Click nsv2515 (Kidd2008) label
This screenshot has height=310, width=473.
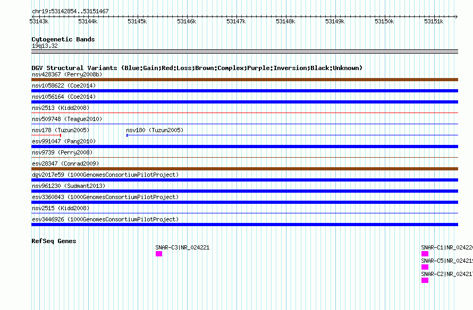coord(61,208)
